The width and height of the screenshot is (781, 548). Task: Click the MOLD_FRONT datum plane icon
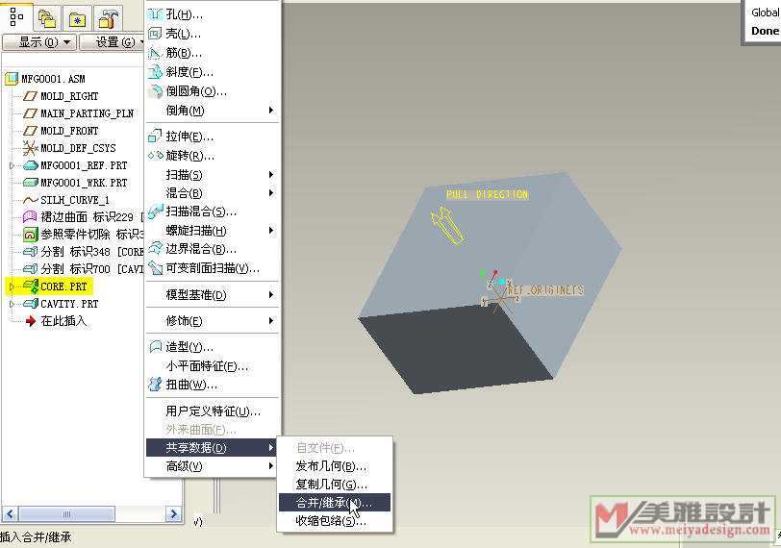tap(31, 131)
